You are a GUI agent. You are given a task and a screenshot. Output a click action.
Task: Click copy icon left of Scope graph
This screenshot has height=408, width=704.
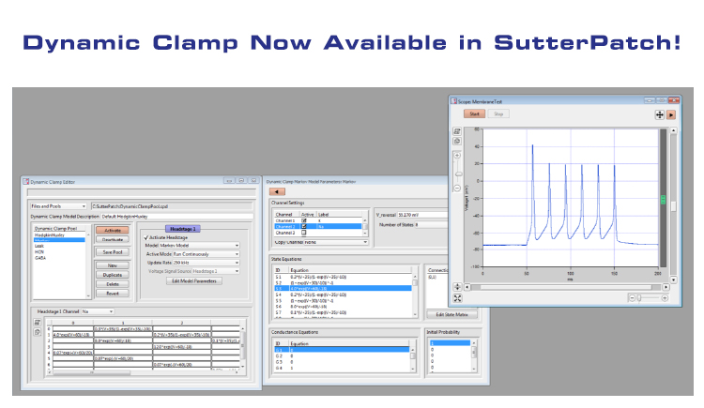click(457, 141)
